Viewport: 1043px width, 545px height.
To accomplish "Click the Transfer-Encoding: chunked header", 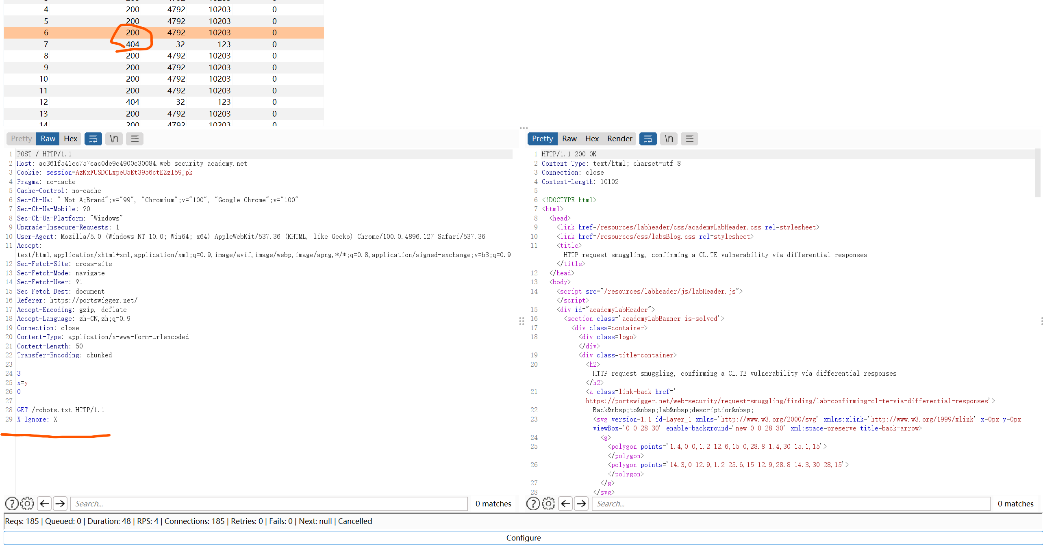I will [64, 355].
